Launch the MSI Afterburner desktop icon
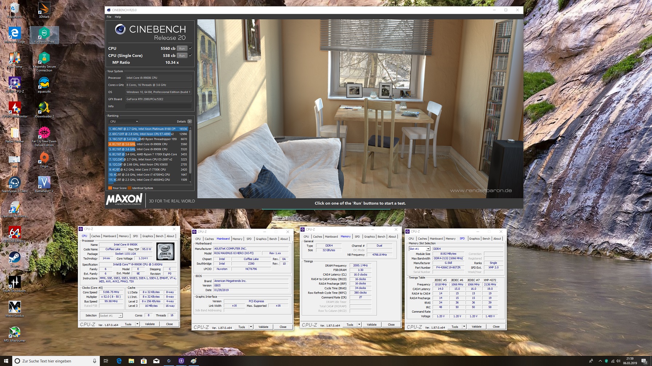The width and height of the screenshot is (652, 366). pyautogui.click(x=15, y=334)
